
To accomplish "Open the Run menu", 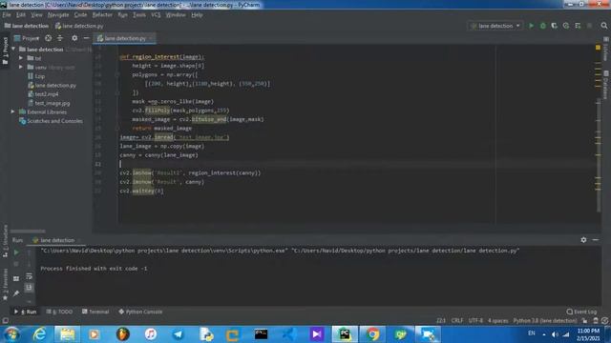I will [123, 15].
